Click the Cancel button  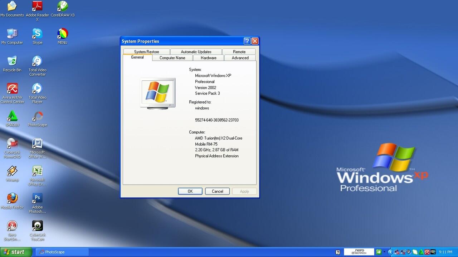tap(217, 191)
